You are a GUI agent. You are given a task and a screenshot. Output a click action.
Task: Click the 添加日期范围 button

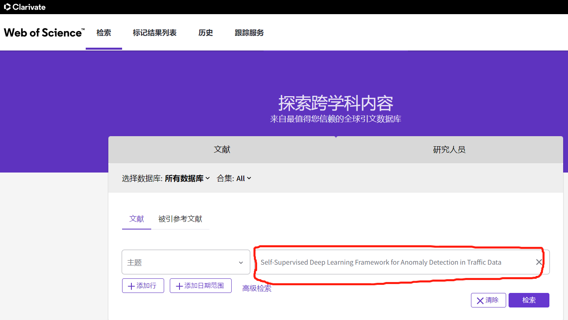(x=201, y=286)
